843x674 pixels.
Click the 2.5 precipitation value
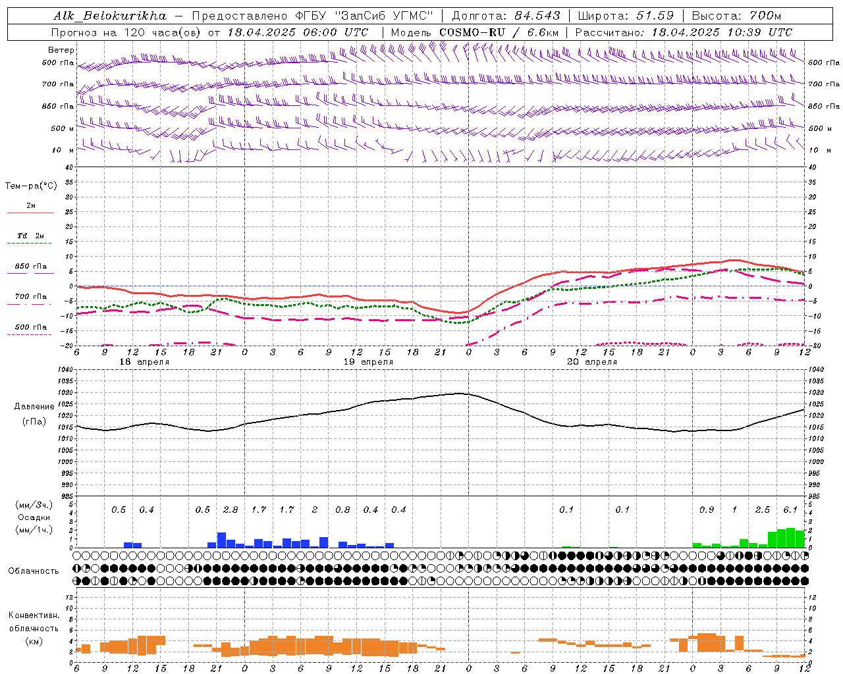coord(763,509)
